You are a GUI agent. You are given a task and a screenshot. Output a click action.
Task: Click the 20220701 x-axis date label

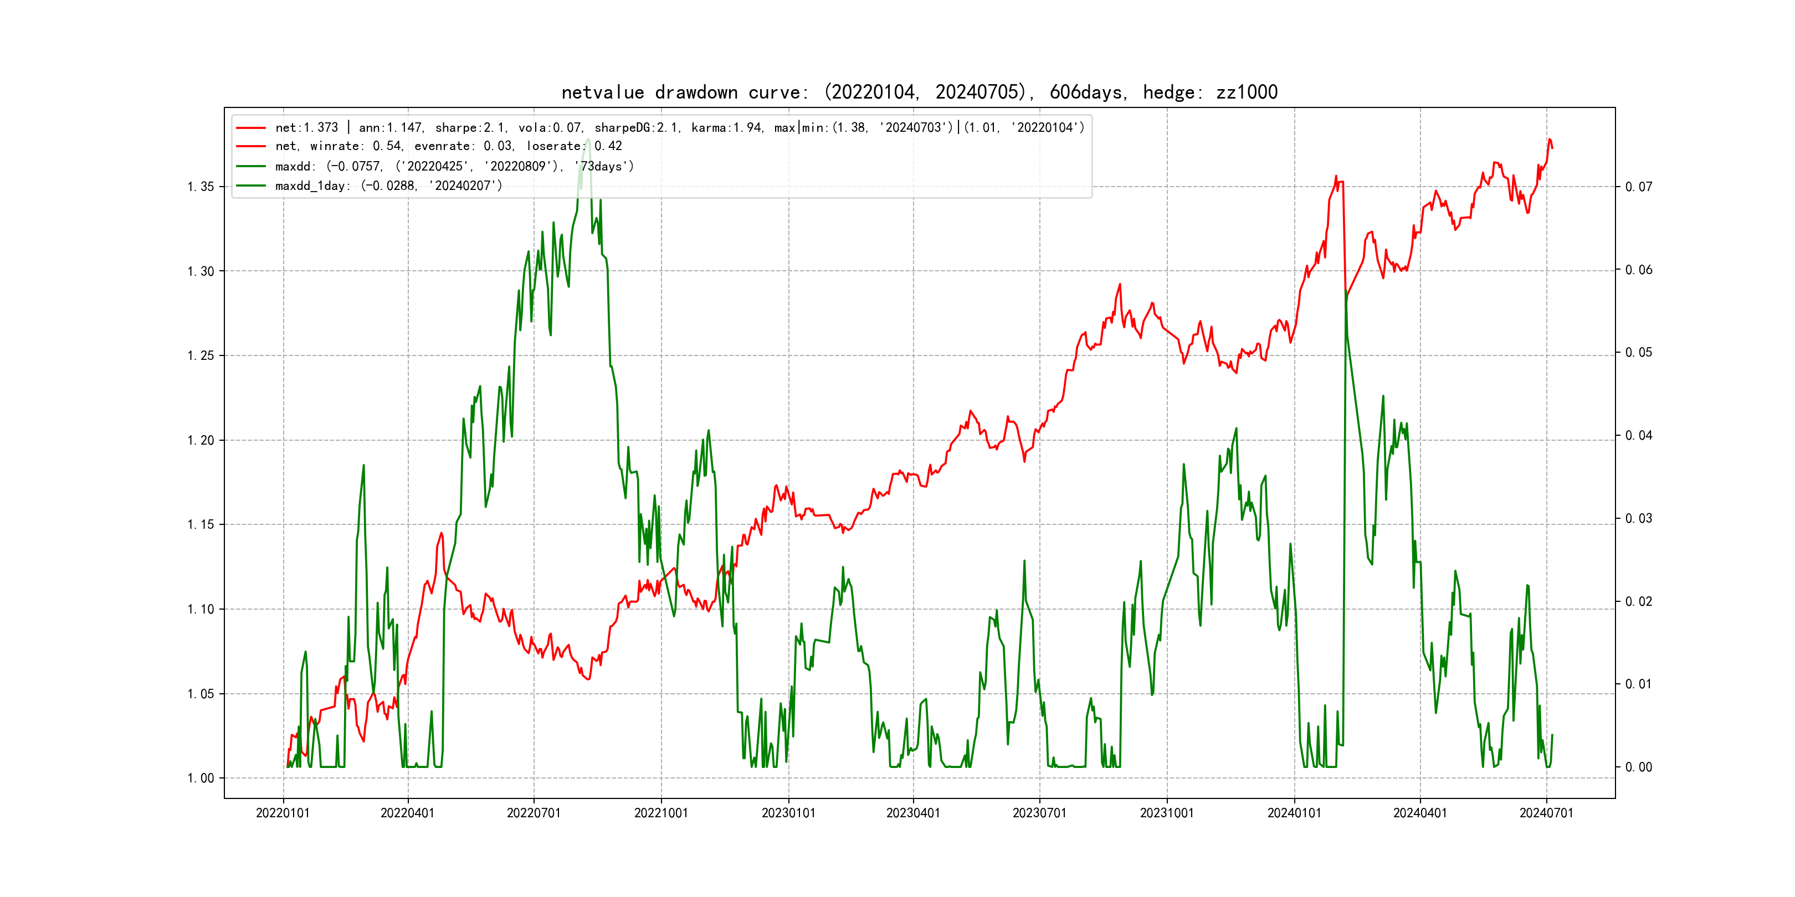tap(534, 813)
